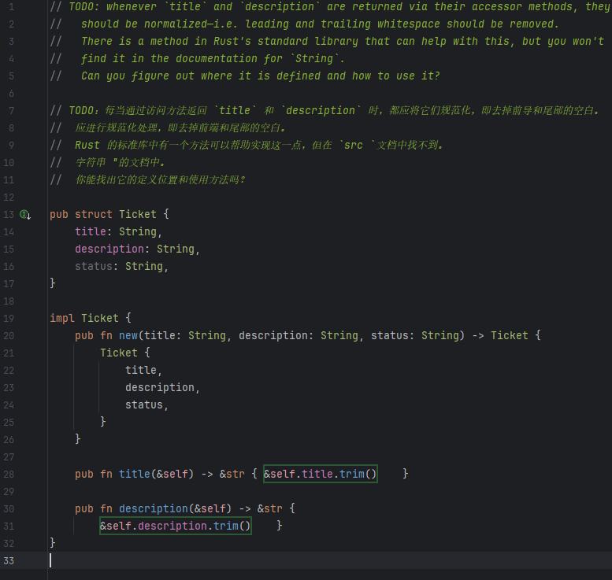Click line number 19 in the gutter
Screen dimensions: 612x580
(x=9, y=318)
